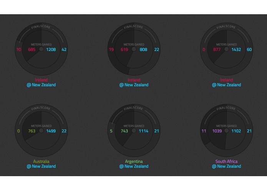Click the Argentina team name
This screenshot has height=190, width=267.
pos(134,162)
